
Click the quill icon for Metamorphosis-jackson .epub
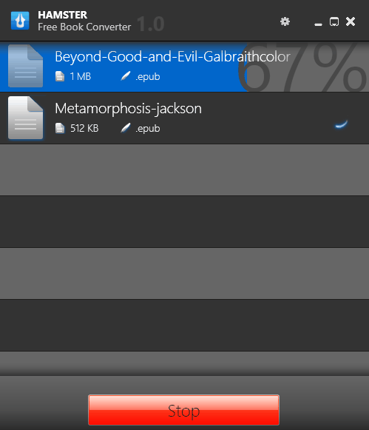click(126, 128)
